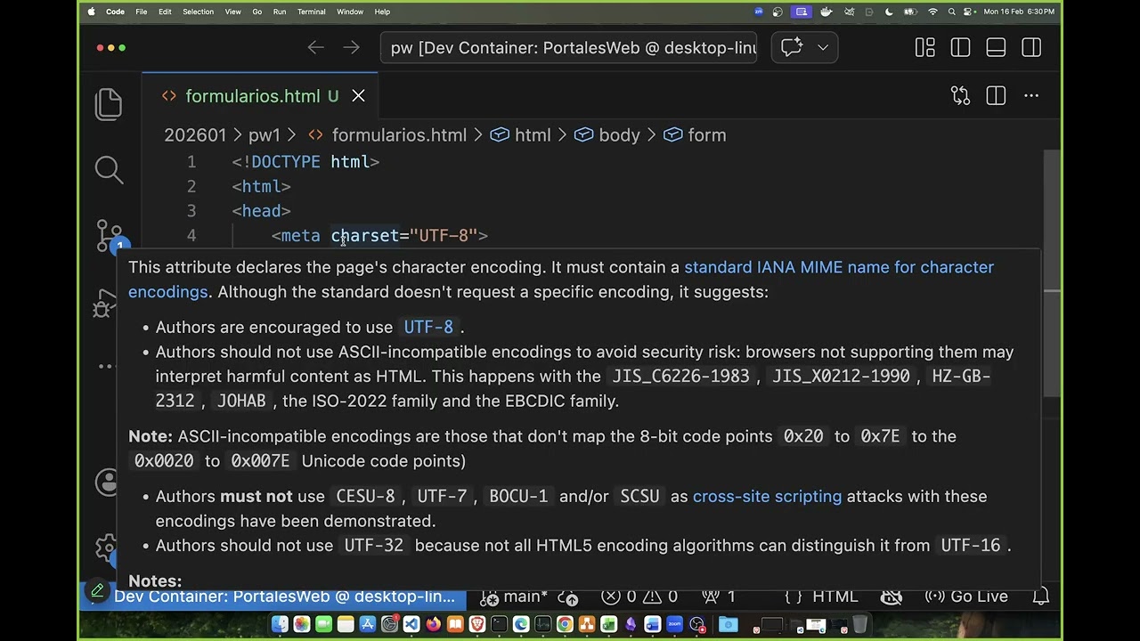Click the "UTF-8" code term in hover
The height and width of the screenshot is (641, 1140).
coord(428,328)
